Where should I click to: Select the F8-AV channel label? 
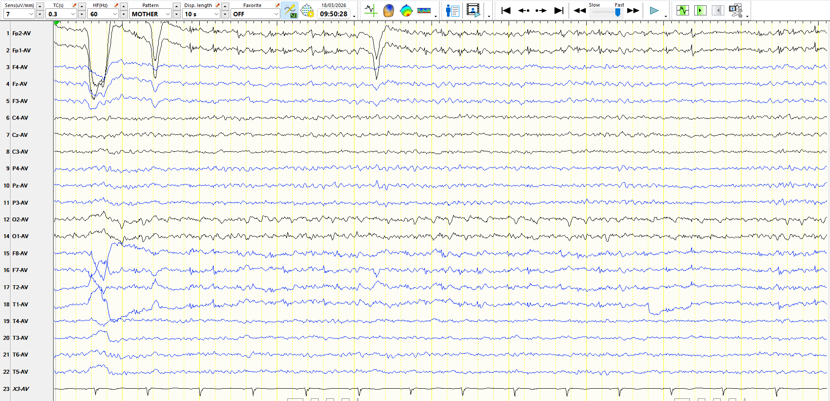[20, 254]
